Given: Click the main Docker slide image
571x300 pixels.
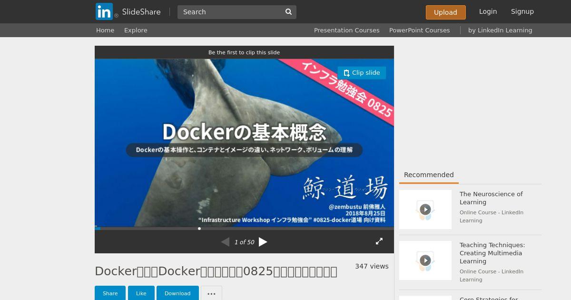Looking at the screenshot, I should coord(244,143).
